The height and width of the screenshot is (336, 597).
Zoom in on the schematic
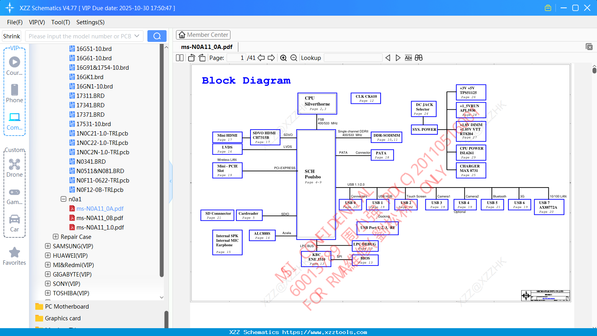tap(283, 58)
